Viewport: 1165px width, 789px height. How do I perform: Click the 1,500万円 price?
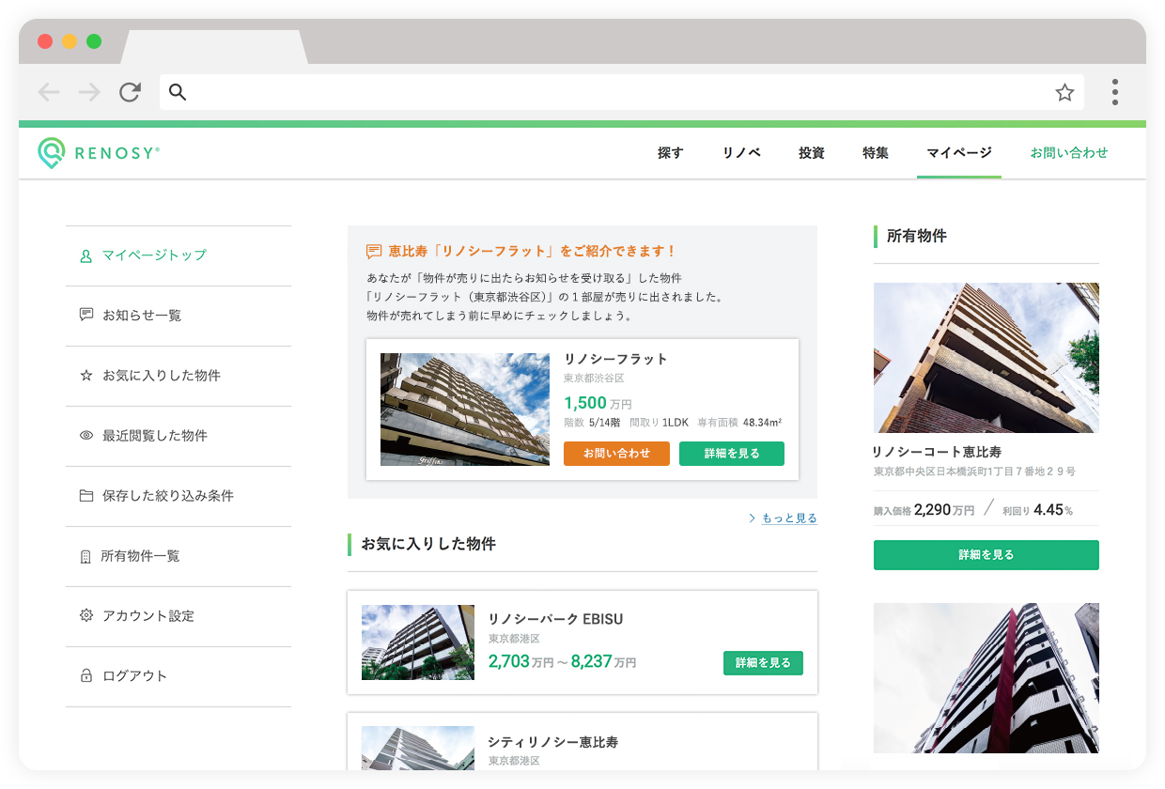[x=598, y=403]
